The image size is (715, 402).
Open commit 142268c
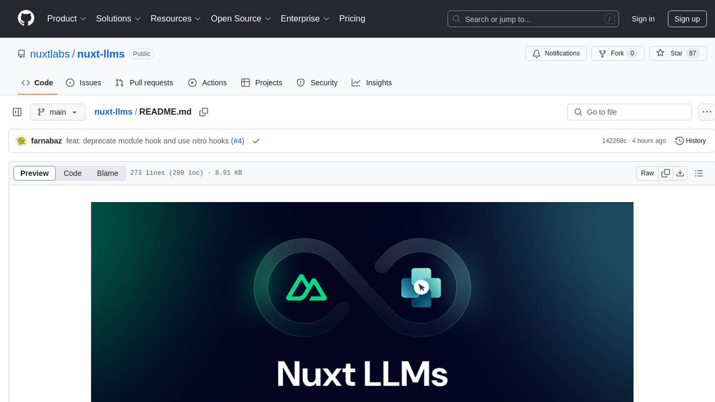[614, 141]
